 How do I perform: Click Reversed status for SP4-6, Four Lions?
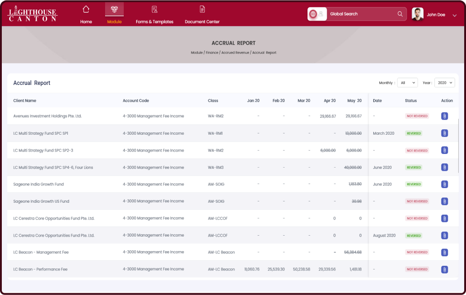414,168
